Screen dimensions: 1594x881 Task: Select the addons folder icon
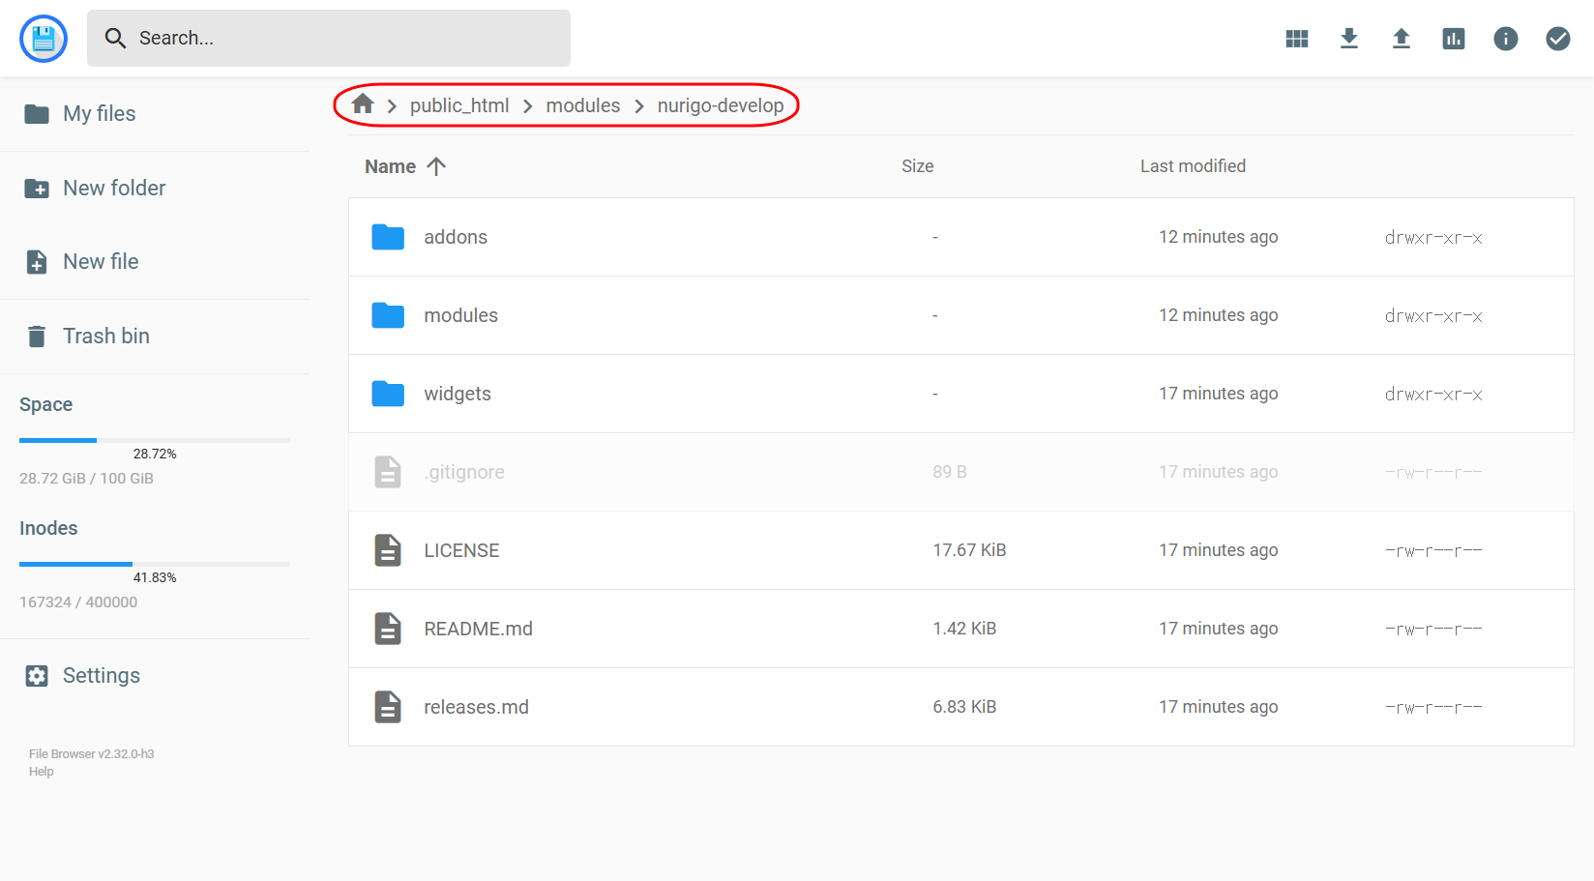(x=388, y=237)
